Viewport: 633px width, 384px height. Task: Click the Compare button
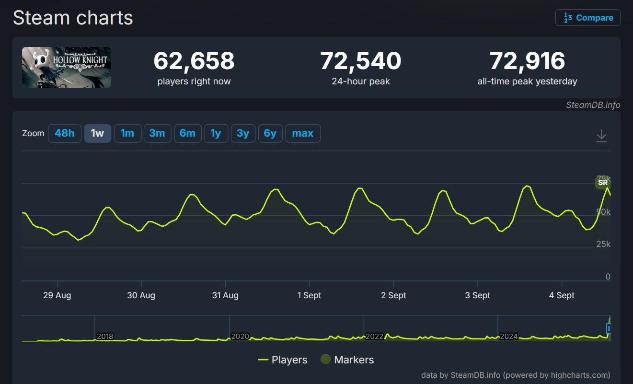pyautogui.click(x=587, y=18)
